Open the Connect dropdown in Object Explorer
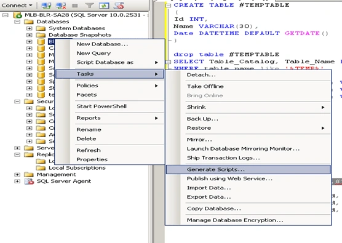Screen dimensions: 342x243 coord(17,6)
